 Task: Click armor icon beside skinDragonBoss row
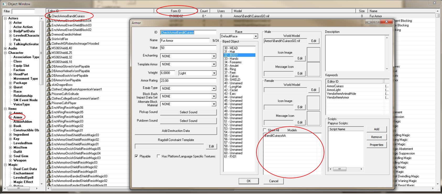[49, 85]
